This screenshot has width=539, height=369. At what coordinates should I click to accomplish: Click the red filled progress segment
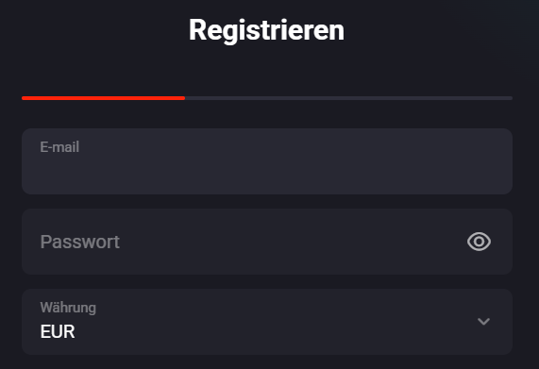coord(104,98)
